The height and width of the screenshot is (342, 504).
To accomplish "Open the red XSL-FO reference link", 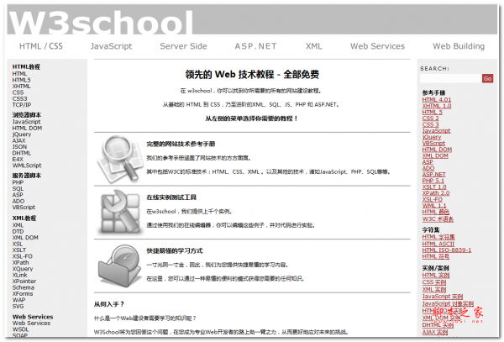I will pos(433,200).
